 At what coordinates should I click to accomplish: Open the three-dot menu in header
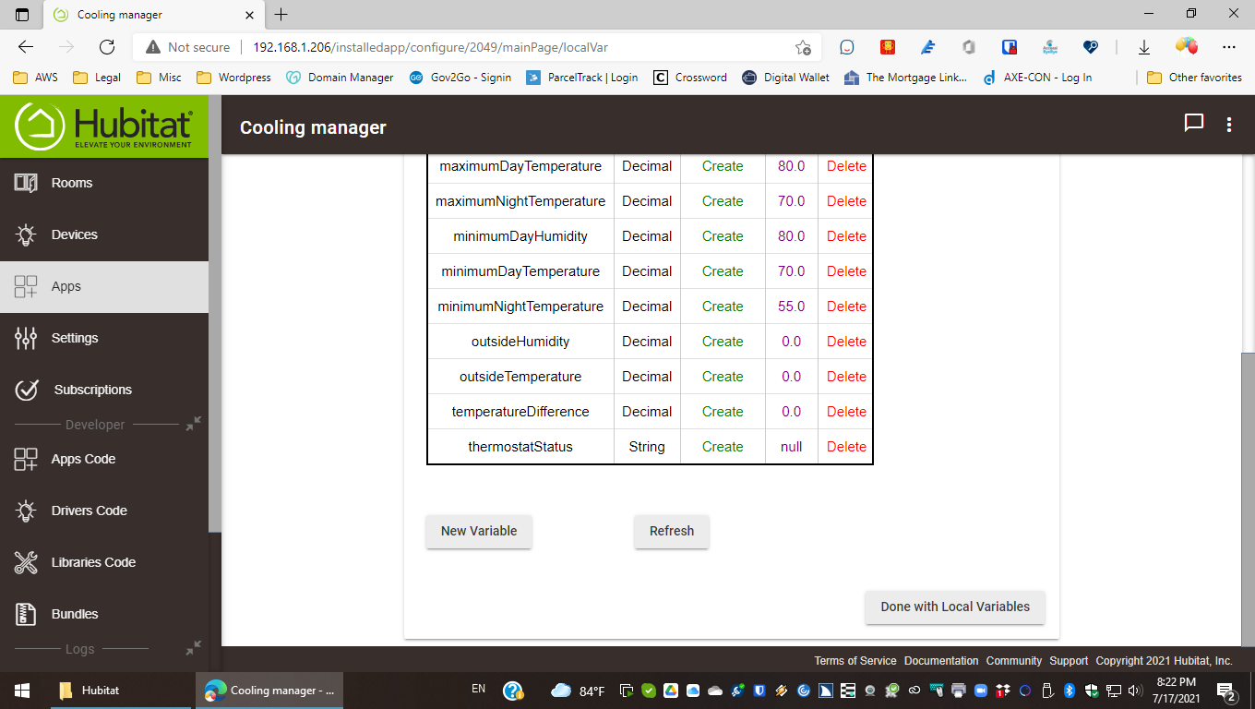point(1229,126)
